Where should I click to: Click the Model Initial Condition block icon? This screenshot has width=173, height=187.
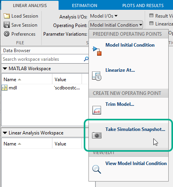97,51
